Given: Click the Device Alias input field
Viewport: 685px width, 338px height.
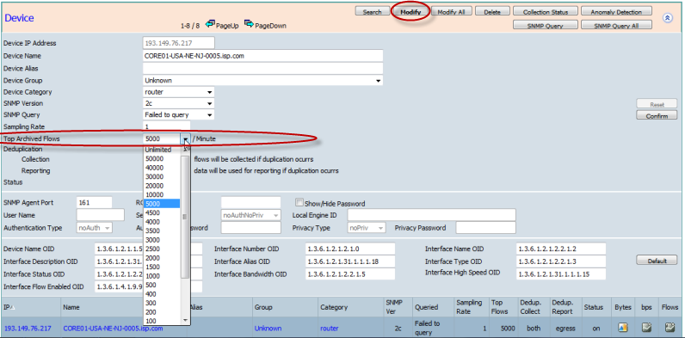Looking at the screenshot, I should [263, 68].
